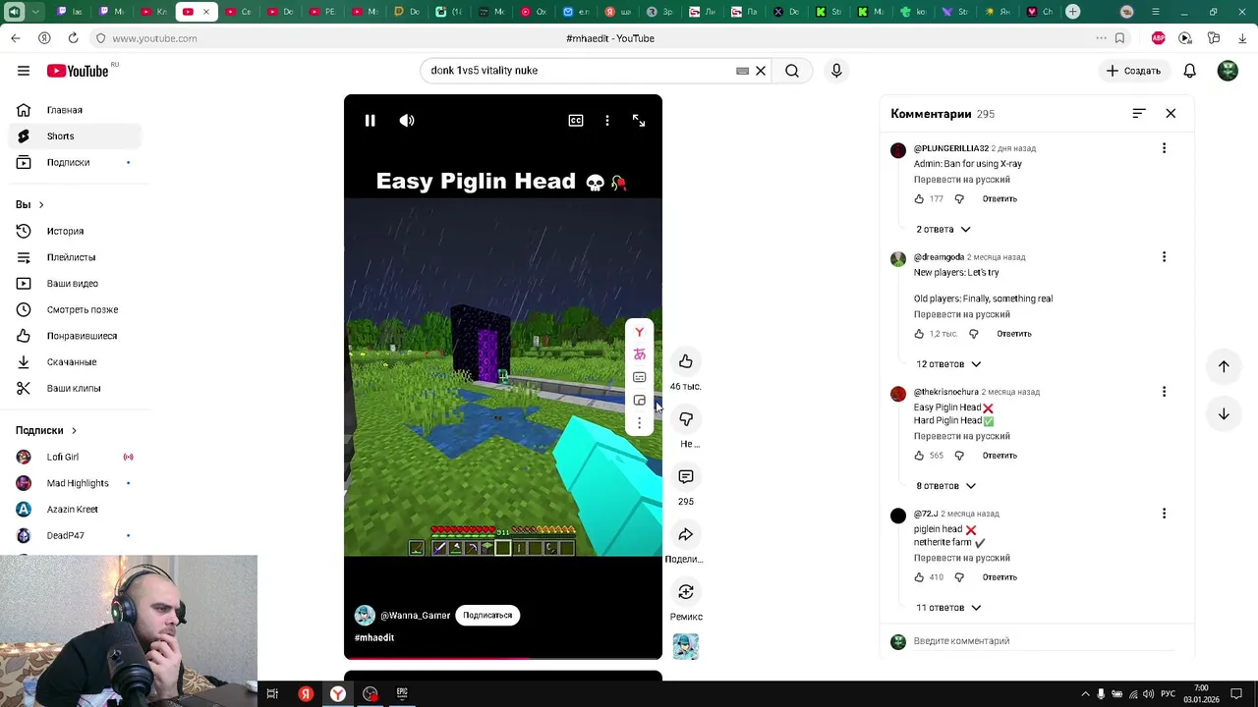1258x707 pixels.
Task: Open the @Wanna_Gamer channel link
Action: (x=415, y=616)
